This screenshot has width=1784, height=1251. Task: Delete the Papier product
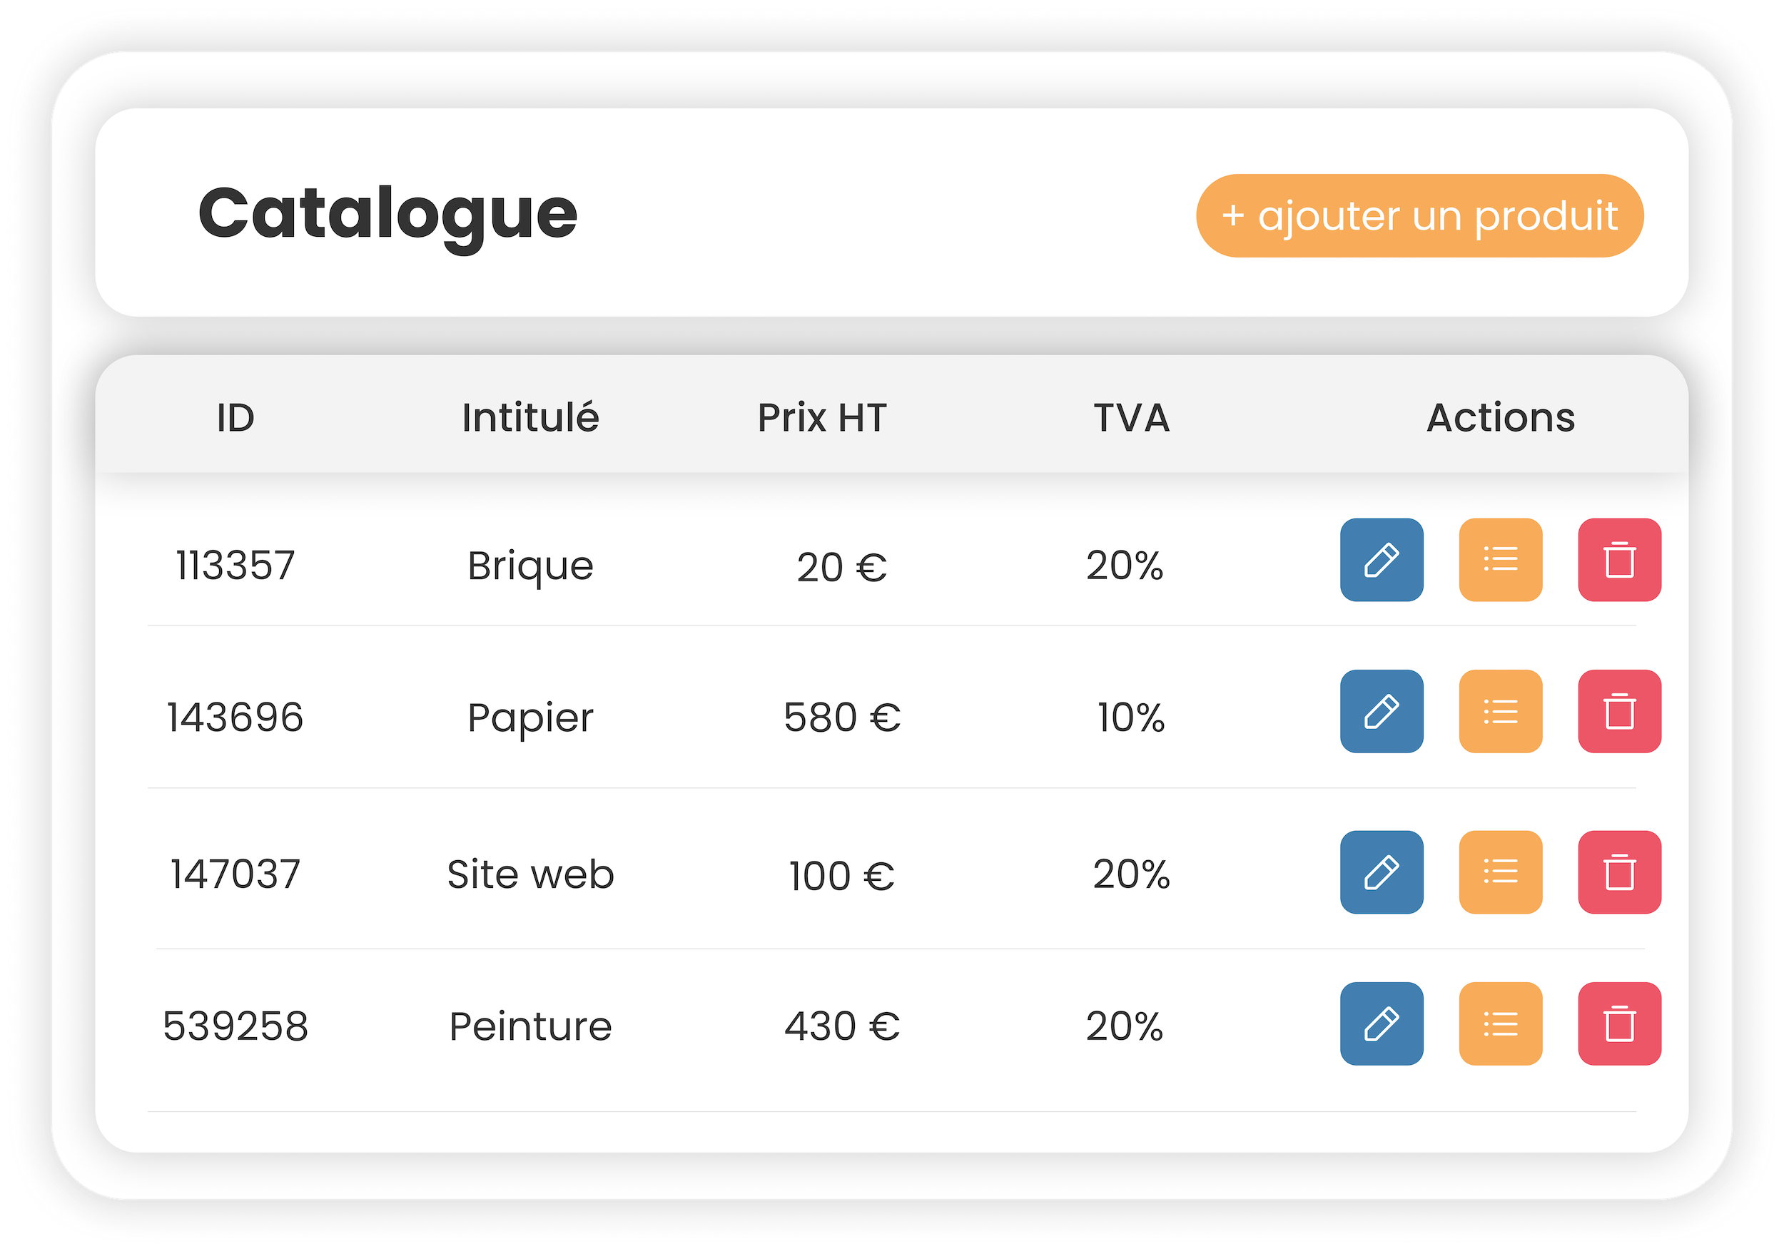pos(1618,711)
